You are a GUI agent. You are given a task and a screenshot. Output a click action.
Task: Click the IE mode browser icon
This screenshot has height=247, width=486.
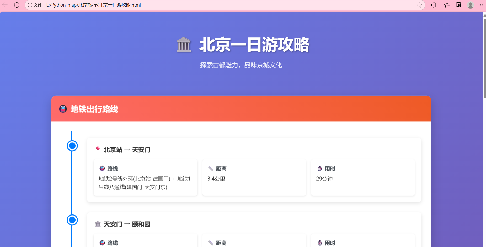pos(459,5)
